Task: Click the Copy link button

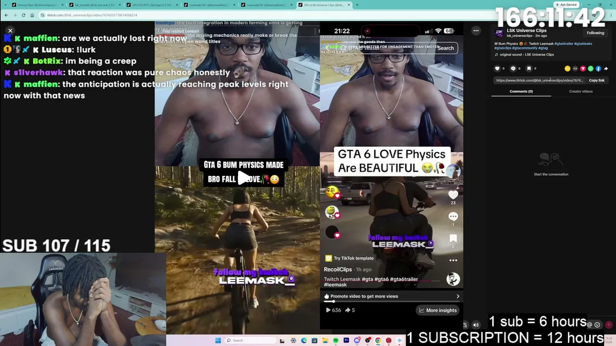Action: pyautogui.click(x=597, y=80)
